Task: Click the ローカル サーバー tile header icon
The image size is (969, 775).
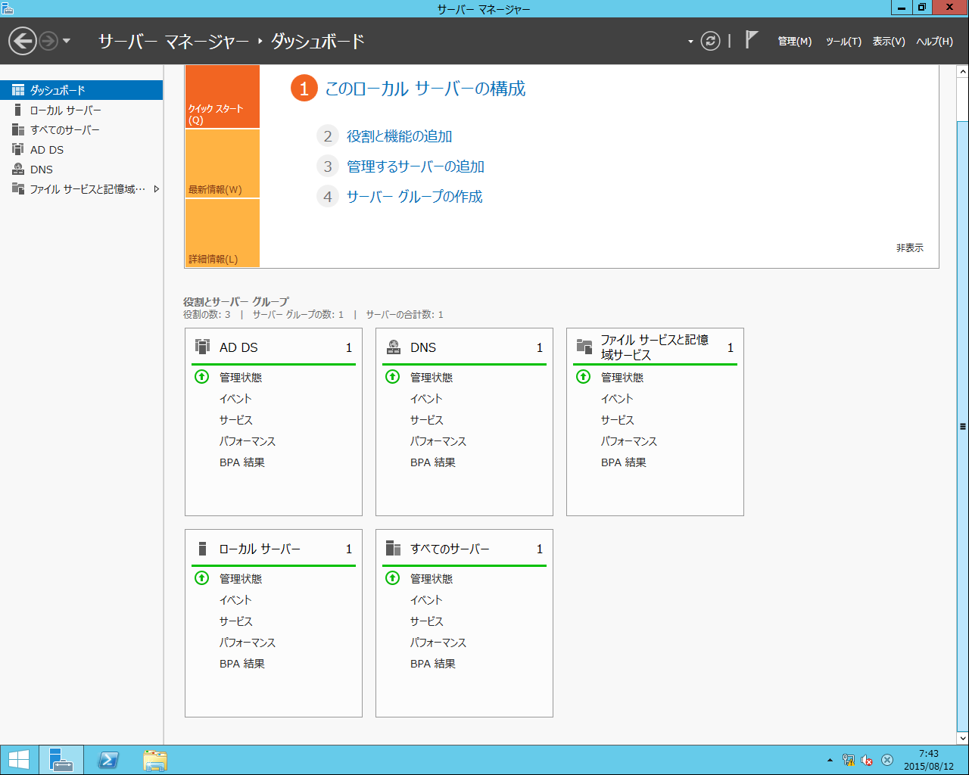Action: pos(202,548)
